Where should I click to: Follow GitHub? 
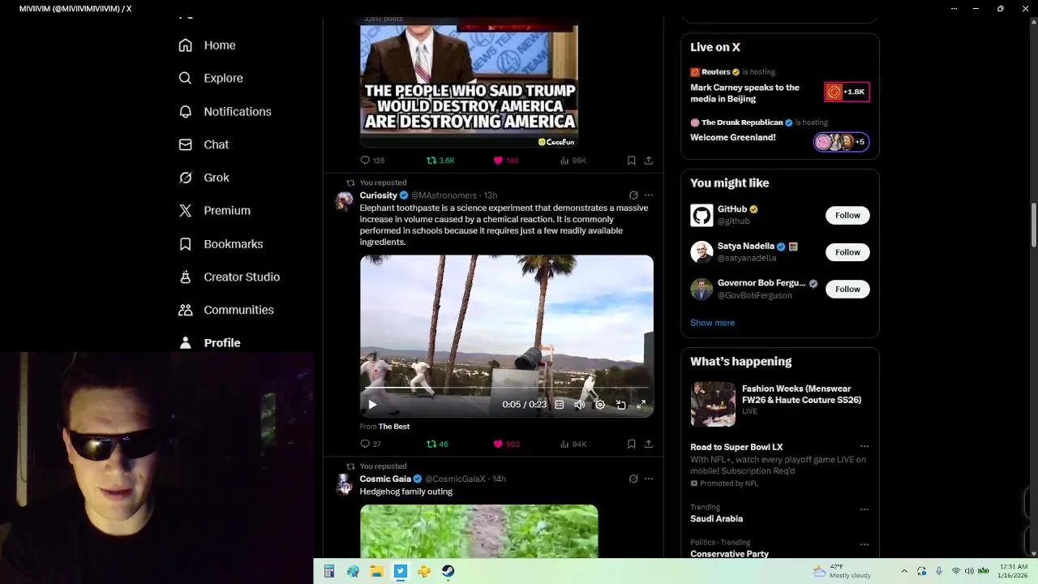[847, 215]
